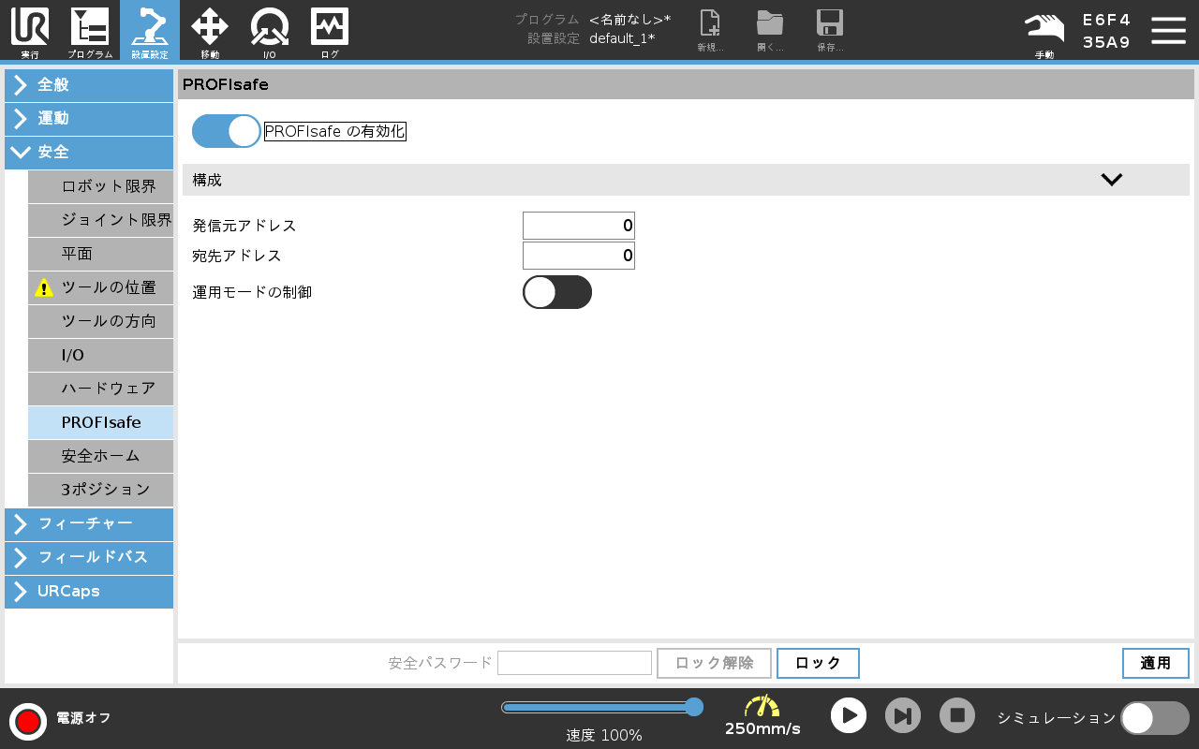The height and width of the screenshot is (749, 1199).
Task: Click the E6F4 35A9 safety checksum
Action: [x=1106, y=31]
